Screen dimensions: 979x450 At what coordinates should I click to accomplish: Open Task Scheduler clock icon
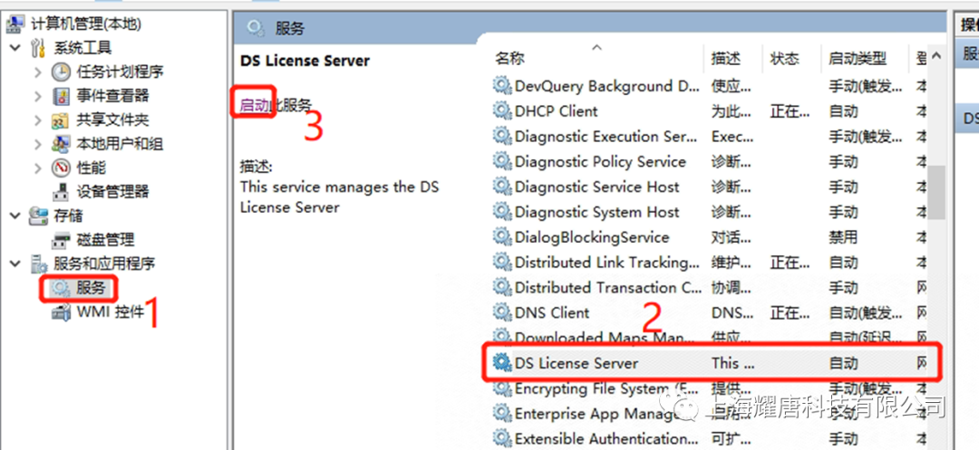click(61, 72)
